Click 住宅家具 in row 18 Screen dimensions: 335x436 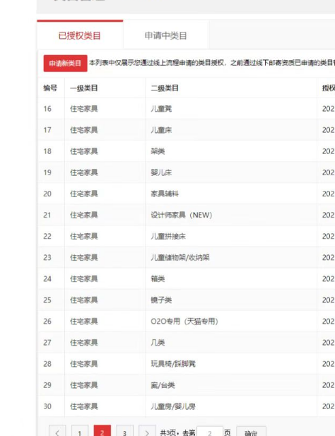tap(84, 151)
